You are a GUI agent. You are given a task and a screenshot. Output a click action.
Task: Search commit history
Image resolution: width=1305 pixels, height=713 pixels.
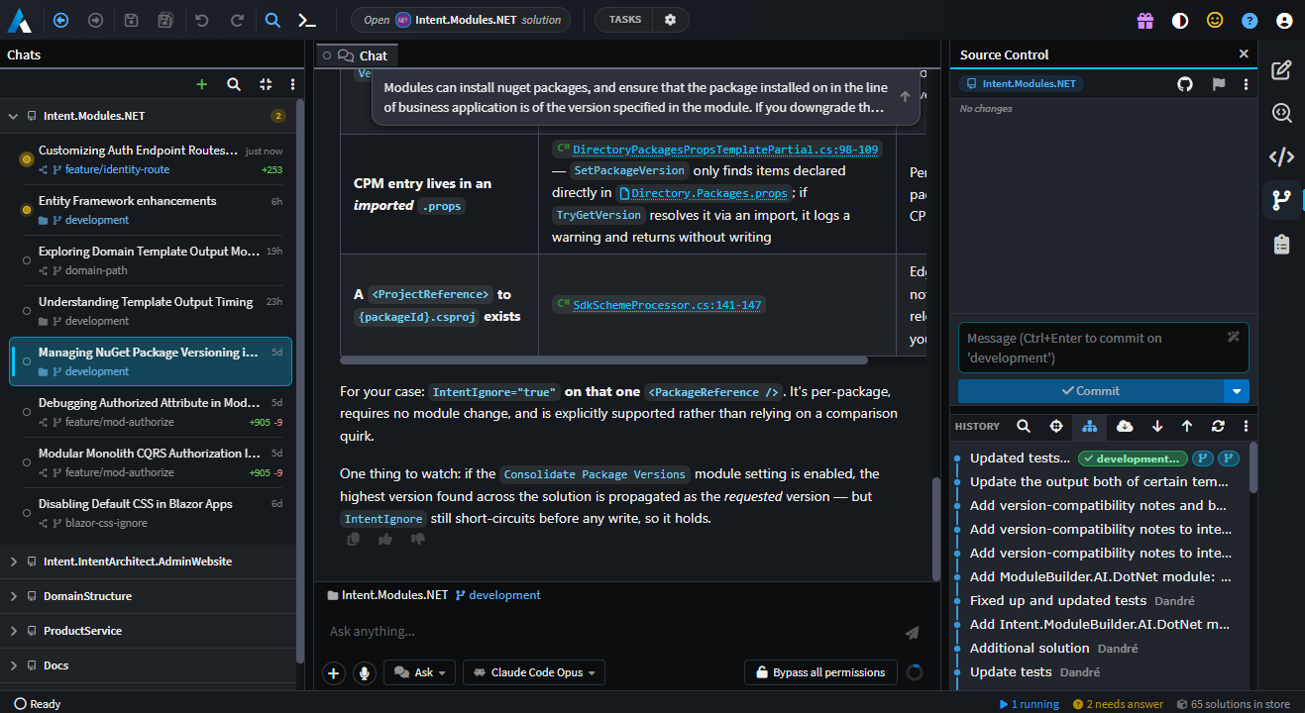pos(1024,426)
